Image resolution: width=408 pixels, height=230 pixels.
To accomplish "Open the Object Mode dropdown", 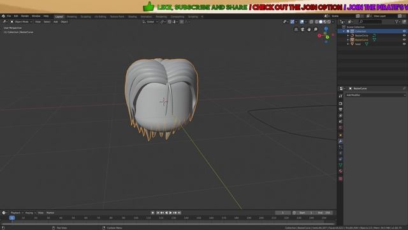I will pos(21,22).
